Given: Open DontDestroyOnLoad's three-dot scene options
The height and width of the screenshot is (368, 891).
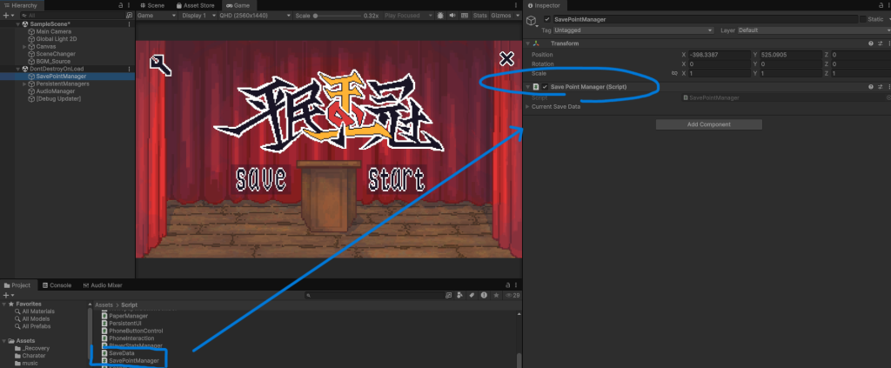Looking at the screenshot, I should pyautogui.click(x=130, y=69).
